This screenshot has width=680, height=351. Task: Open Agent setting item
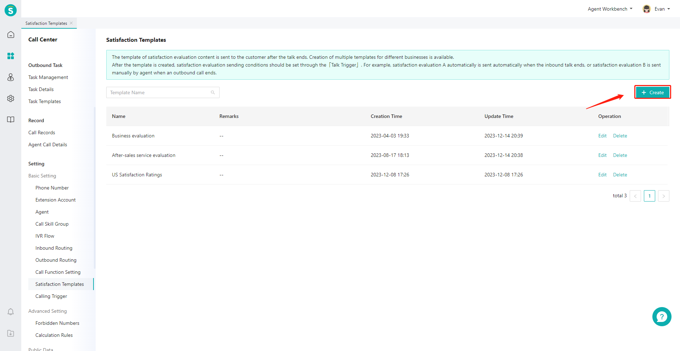click(42, 212)
